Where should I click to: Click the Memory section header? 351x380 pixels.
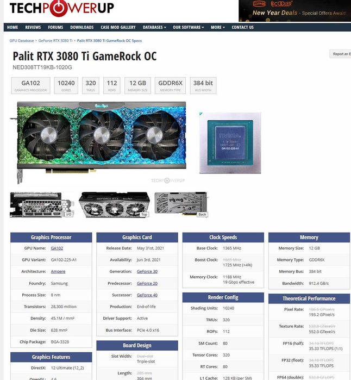click(309, 238)
